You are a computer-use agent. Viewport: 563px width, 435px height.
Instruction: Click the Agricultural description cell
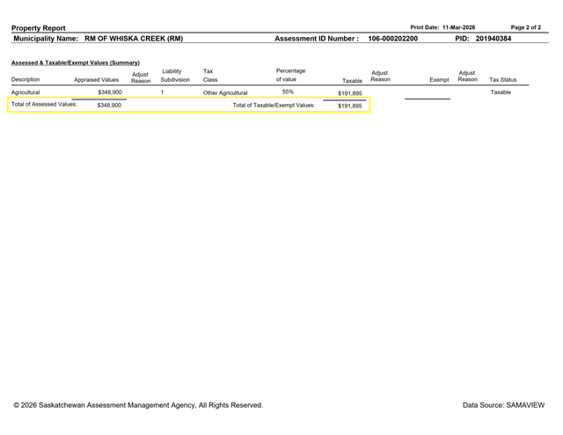26,92
